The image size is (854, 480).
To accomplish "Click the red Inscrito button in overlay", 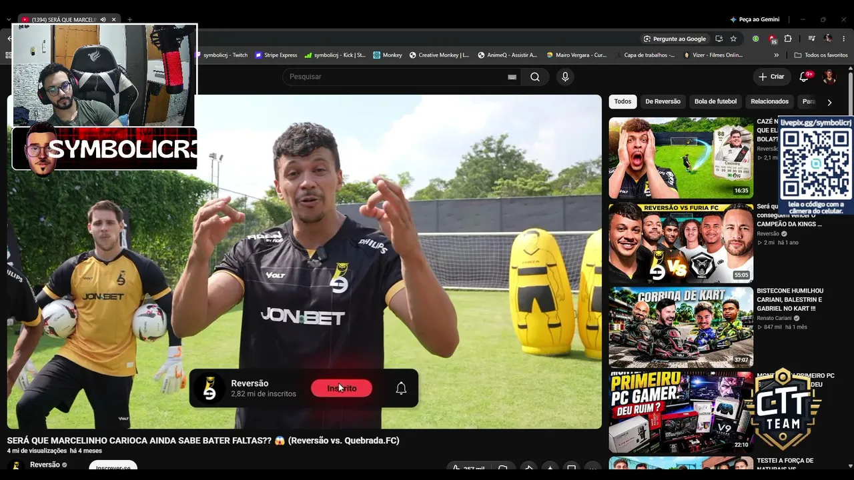I will 342,388.
